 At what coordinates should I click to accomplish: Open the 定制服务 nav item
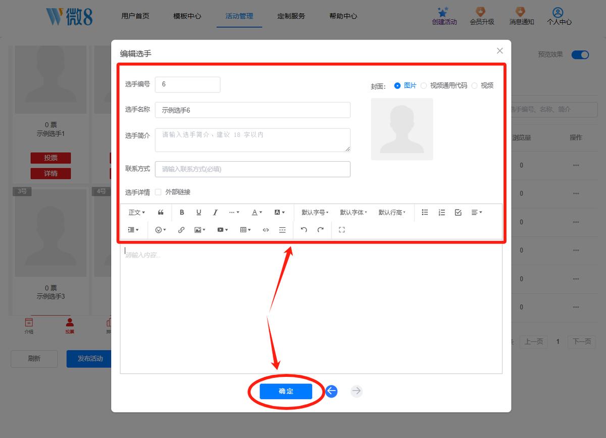(x=291, y=16)
